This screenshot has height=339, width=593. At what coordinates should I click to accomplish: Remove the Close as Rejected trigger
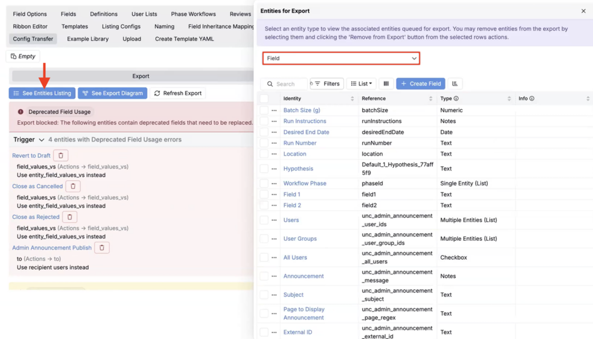(69, 217)
